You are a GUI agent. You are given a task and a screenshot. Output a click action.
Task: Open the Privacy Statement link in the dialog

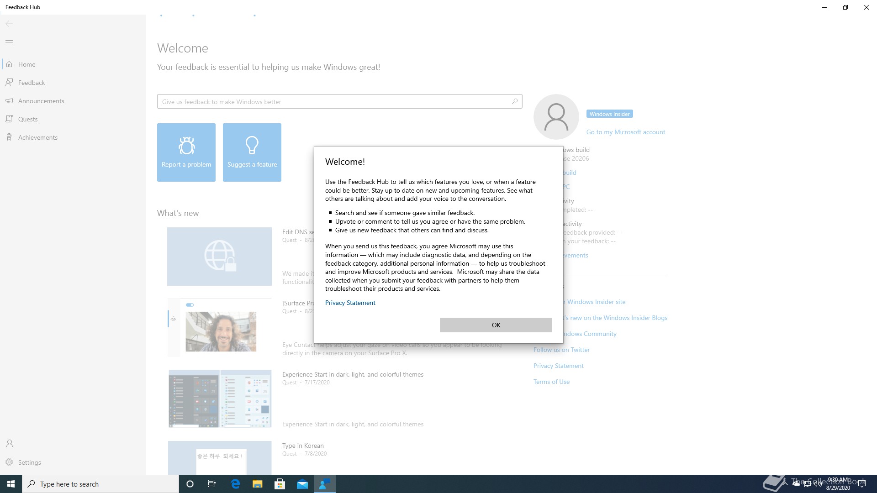point(350,303)
